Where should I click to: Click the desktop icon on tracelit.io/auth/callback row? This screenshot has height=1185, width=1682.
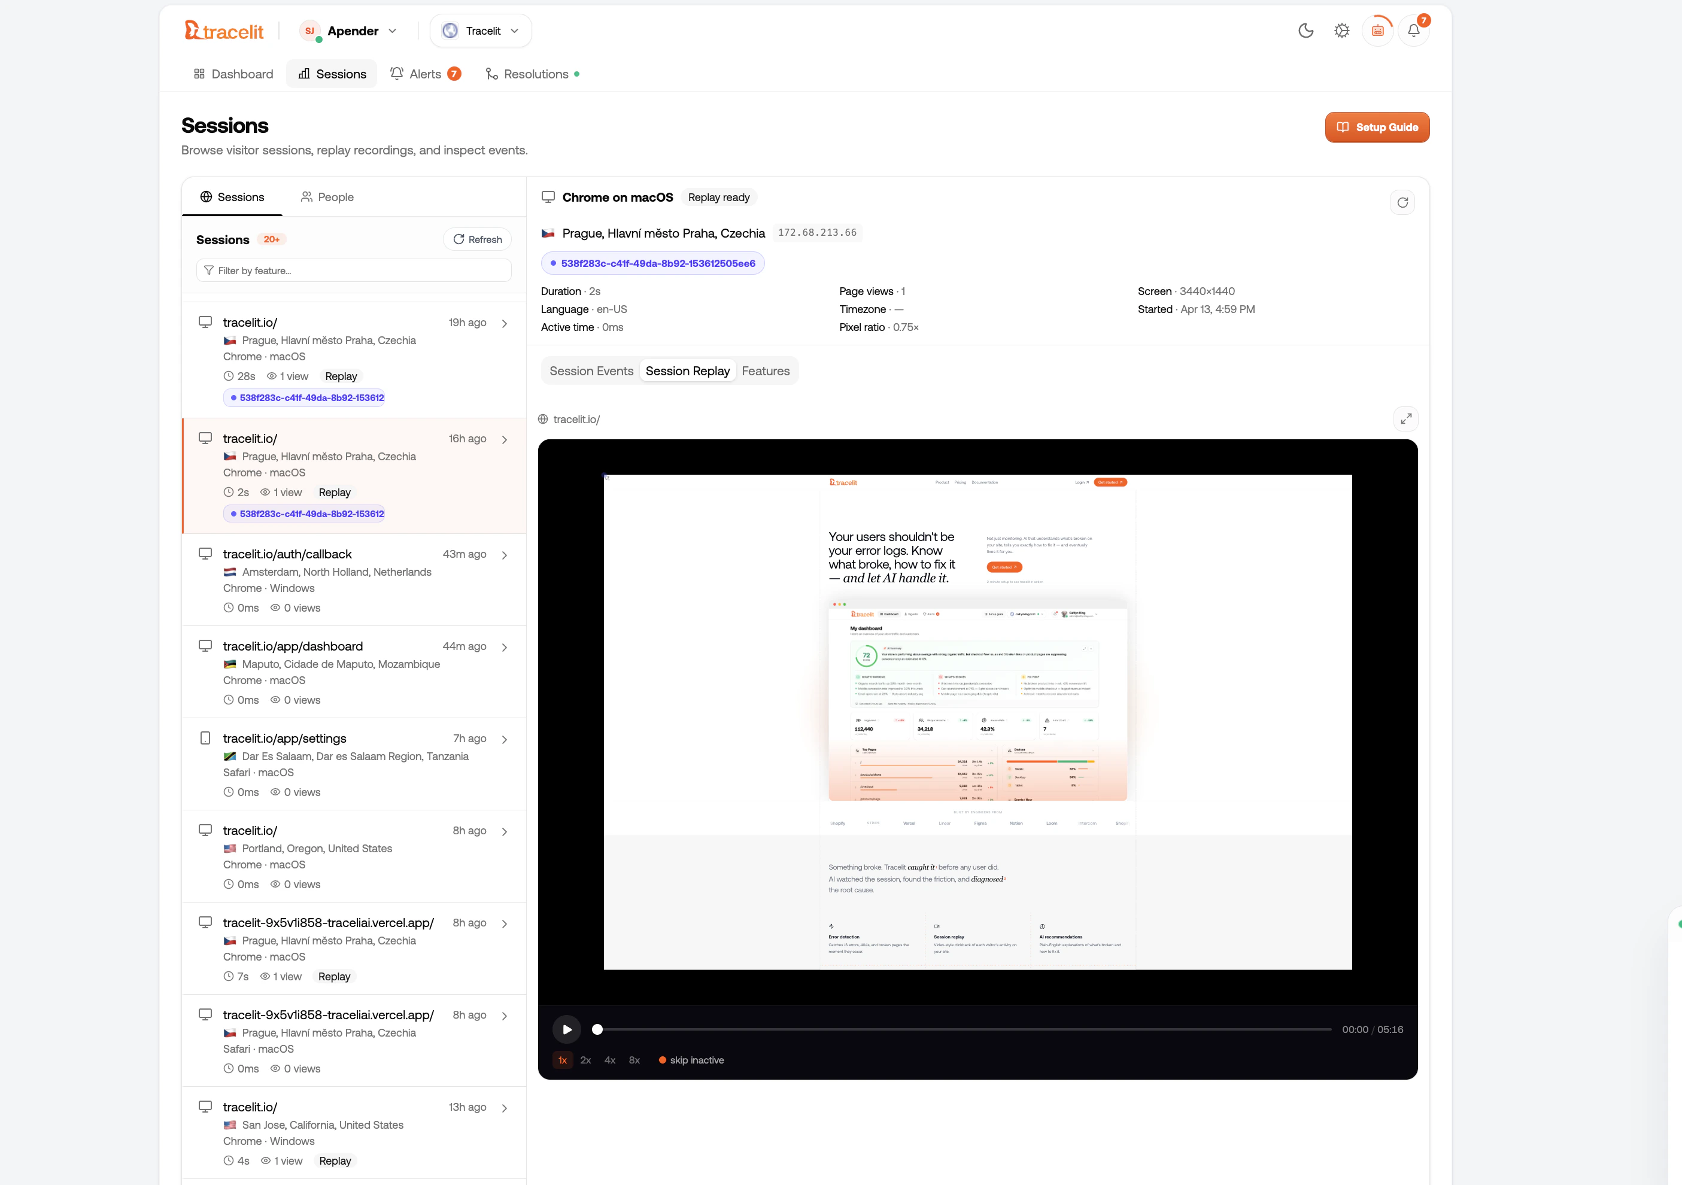pos(205,554)
